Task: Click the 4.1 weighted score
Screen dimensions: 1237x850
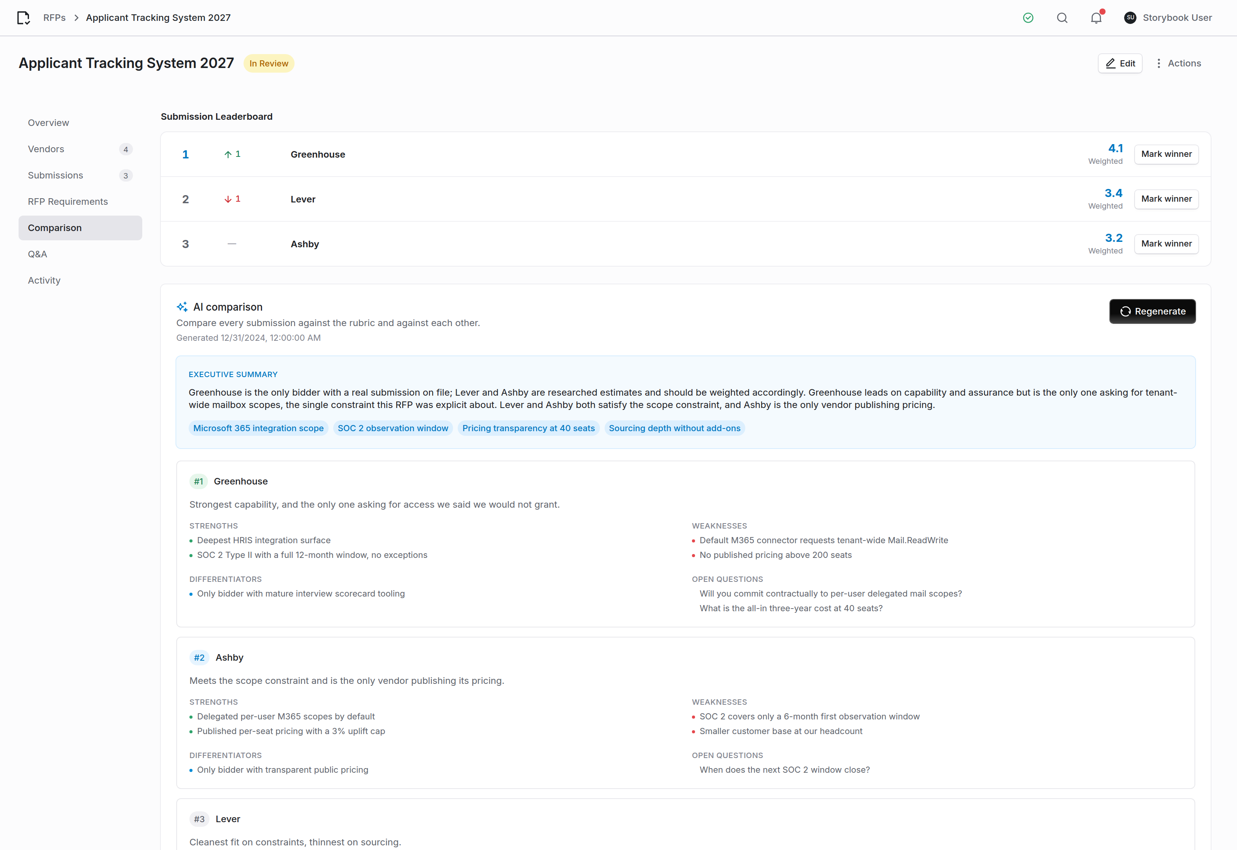Action: click(x=1115, y=148)
